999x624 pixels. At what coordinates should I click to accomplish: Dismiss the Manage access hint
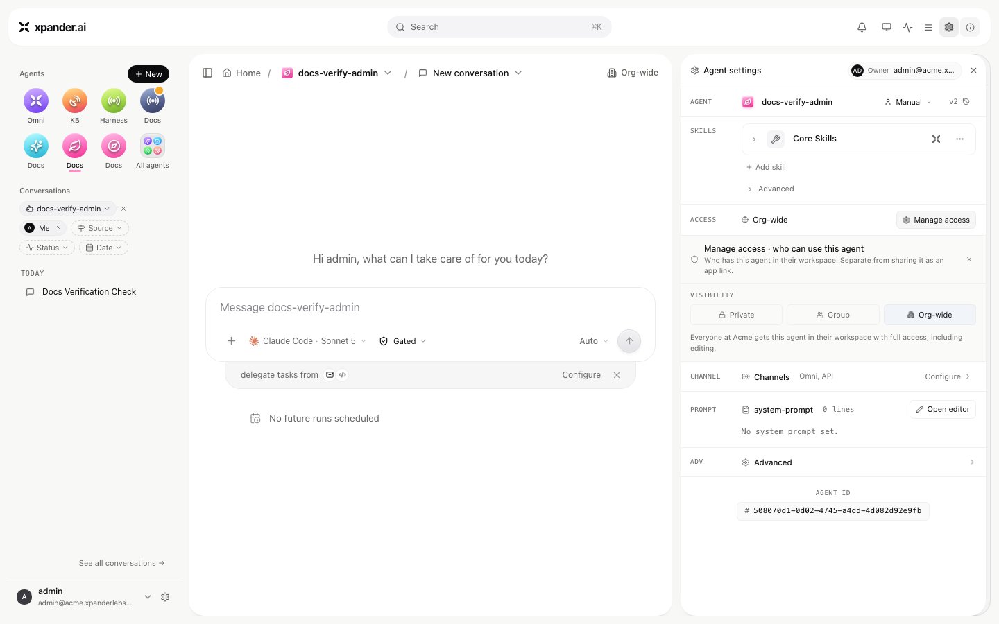(969, 259)
